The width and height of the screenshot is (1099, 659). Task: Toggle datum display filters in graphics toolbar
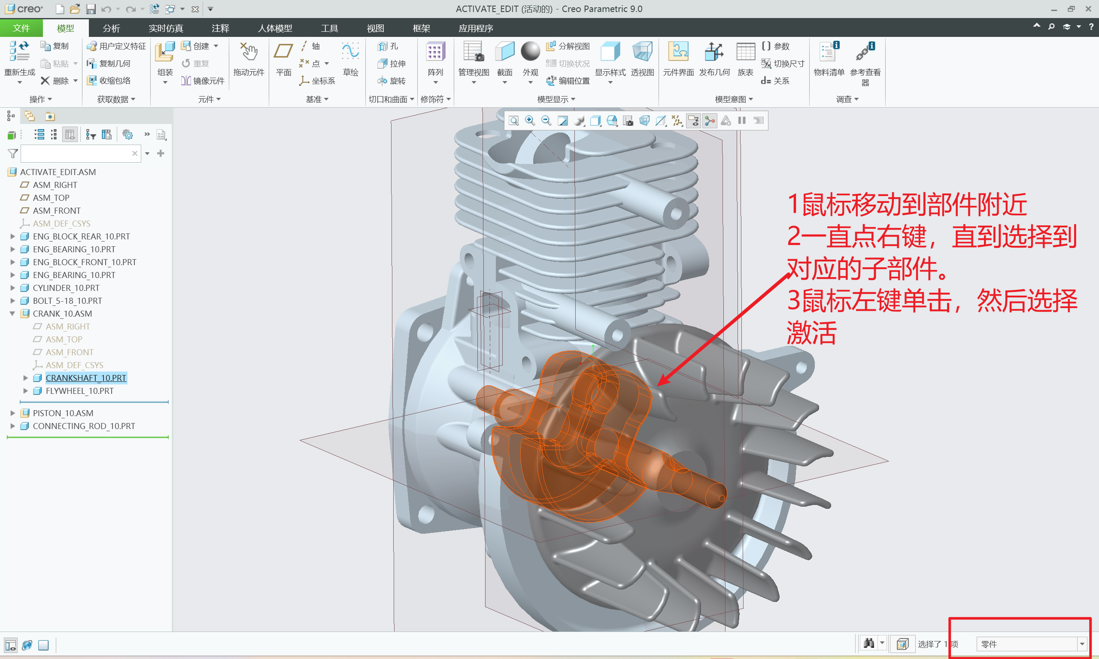pos(677,121)
